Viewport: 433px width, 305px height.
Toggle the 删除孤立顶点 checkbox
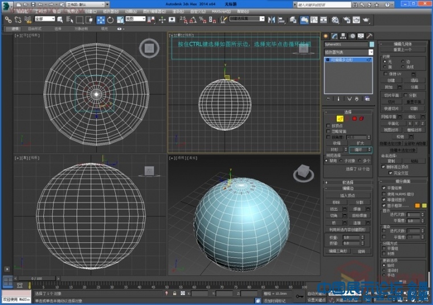(383, 167)
